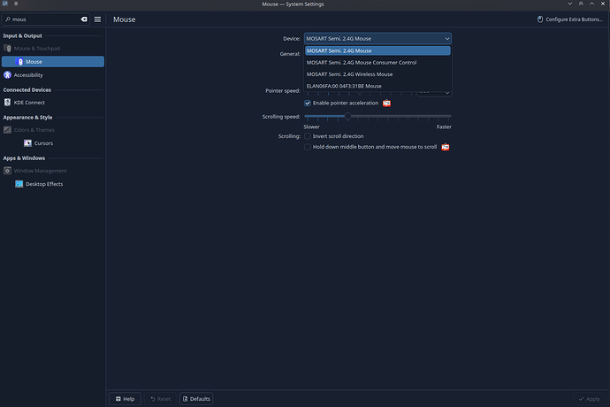This screenshot has width=610, height=407.
Task: Click the flag icon beside pointer acceleration
Action: tap(386, 104)
